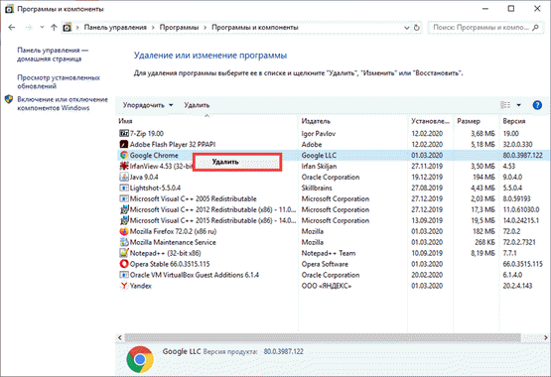Click the horizontal scrollbar thumb
The width and height of the screenshot is (551, 377).
323,337
